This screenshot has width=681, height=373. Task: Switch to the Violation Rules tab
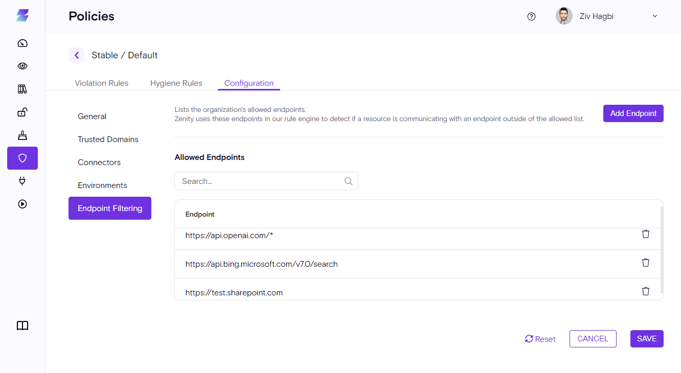[102, 83]
